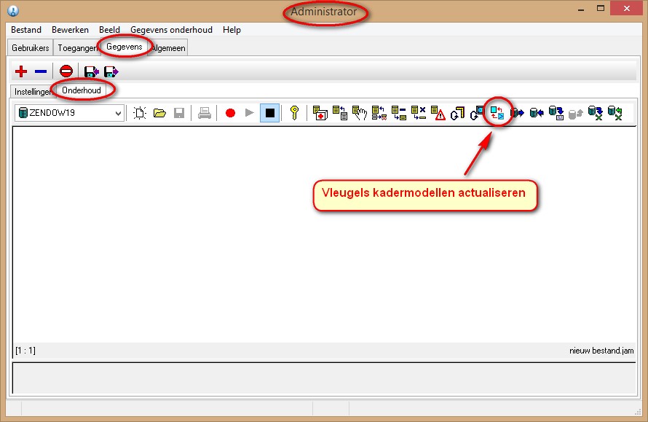Click floppy disk with left-pointing arrow icon
648x422 pixels.
91,71
